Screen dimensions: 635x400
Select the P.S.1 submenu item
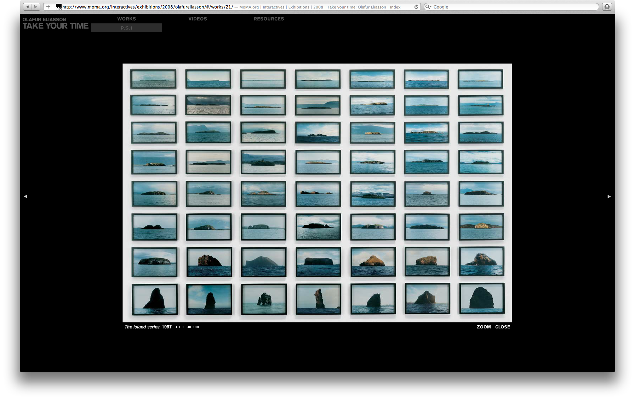[x=126, y=28]
